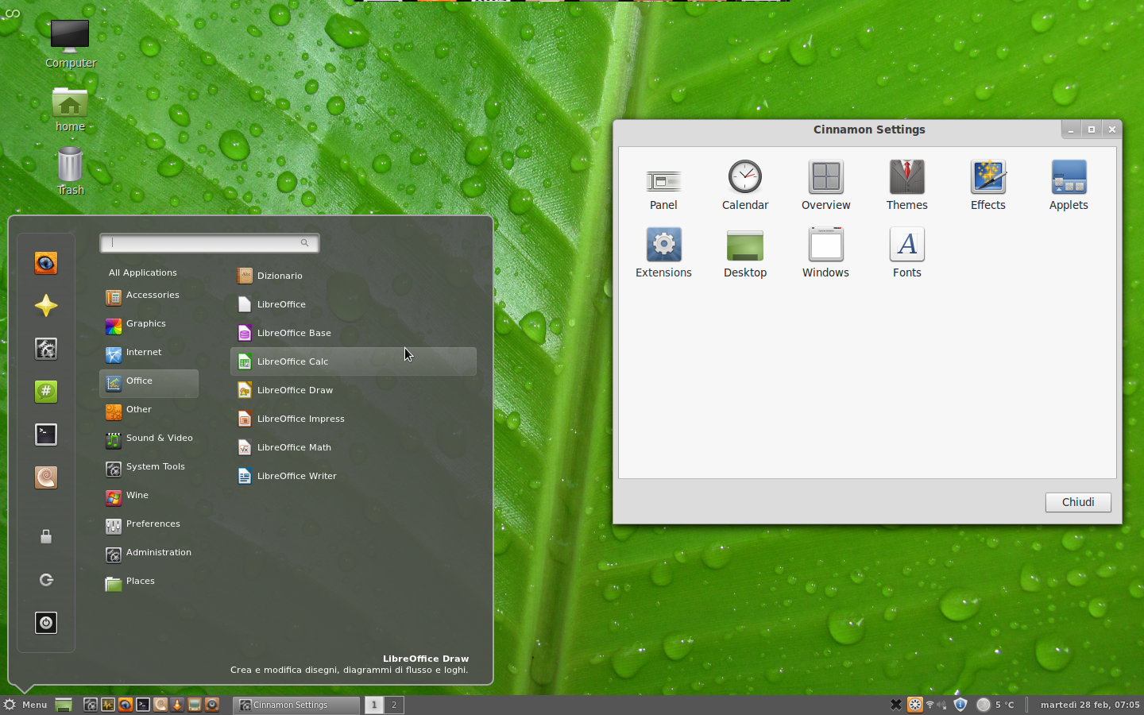This screenshot has height=715, width=1144.
Task: Unmute the volume in the system tray
Action: click(x=941, y=705)
